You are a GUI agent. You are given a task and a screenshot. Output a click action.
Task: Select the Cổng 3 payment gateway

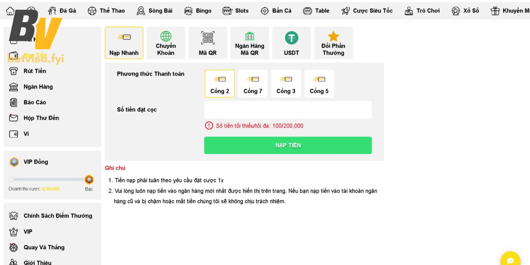tap(286, 84)
